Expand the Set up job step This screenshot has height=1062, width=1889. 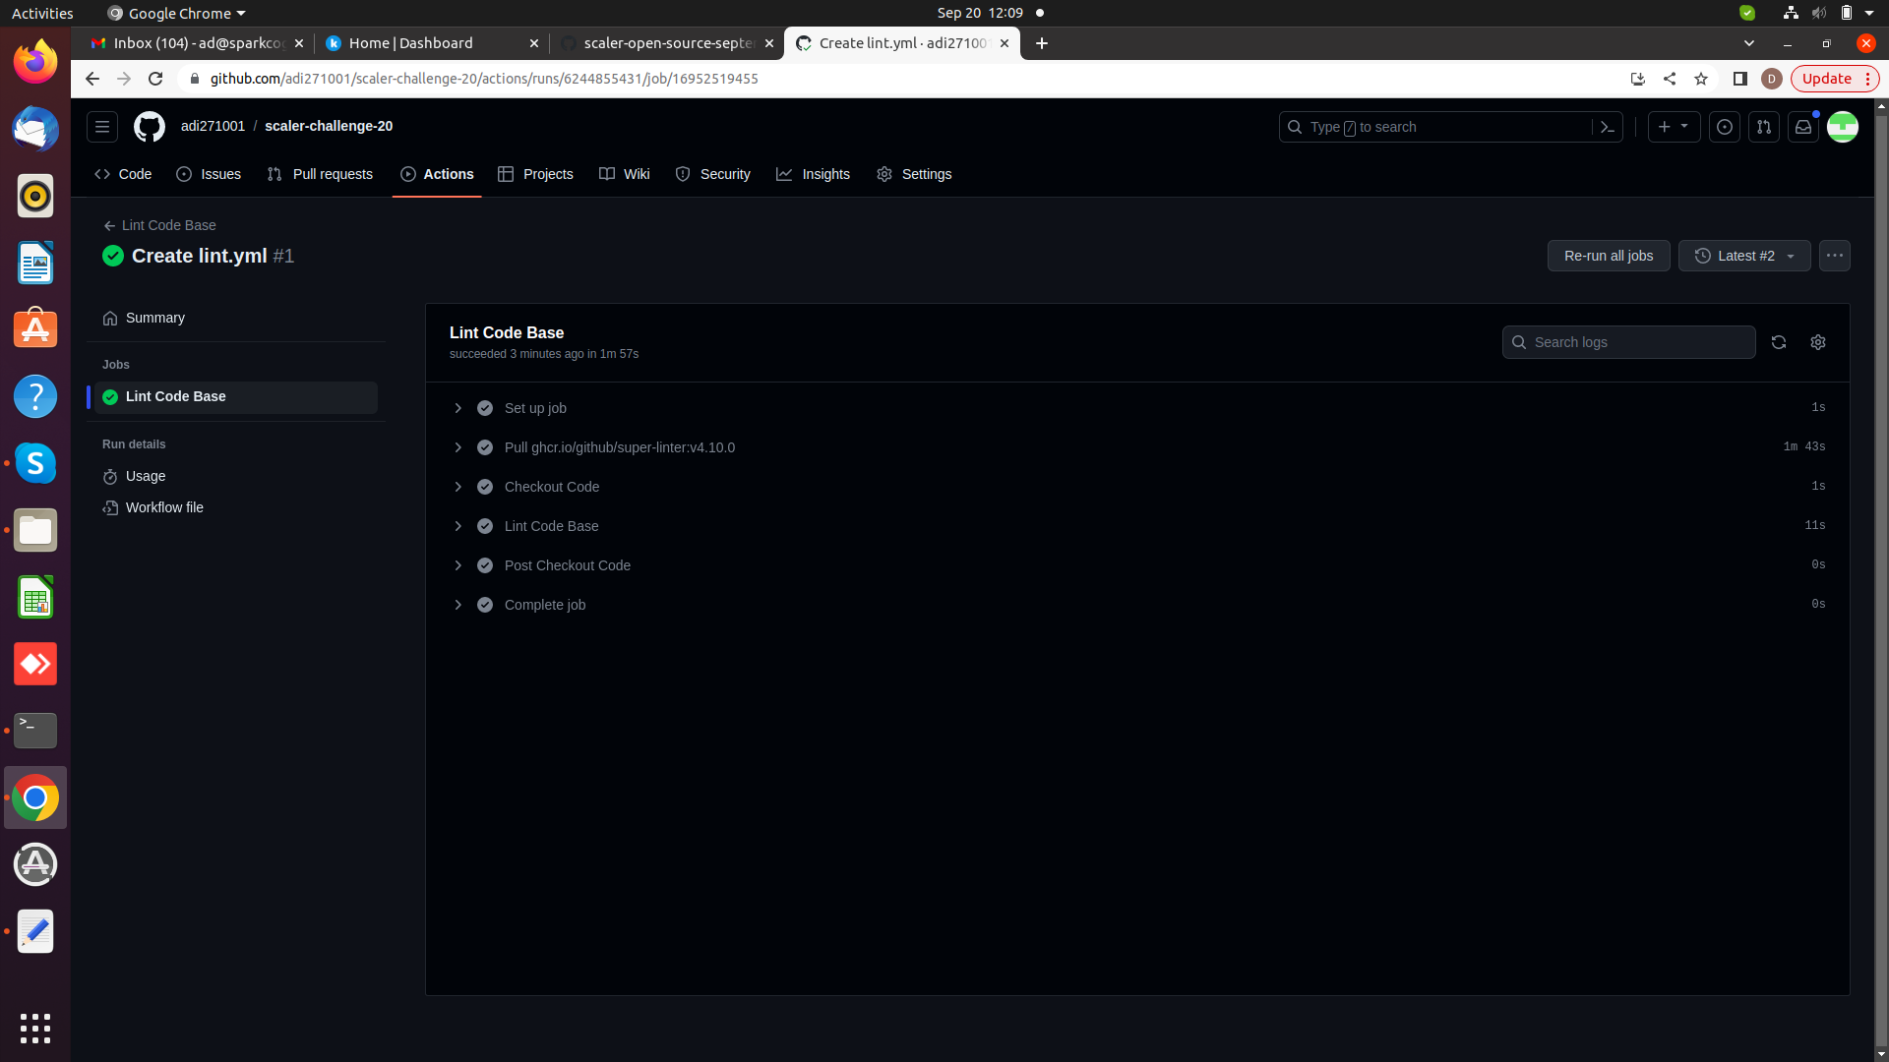[x=457, y=408]
